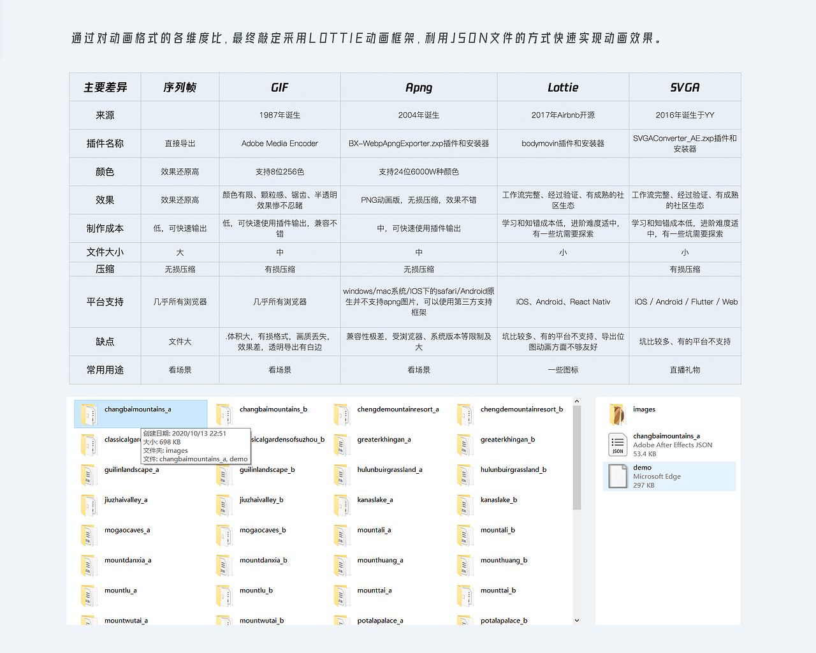Open the kanaslake_b folder icon

pos(465,505)
